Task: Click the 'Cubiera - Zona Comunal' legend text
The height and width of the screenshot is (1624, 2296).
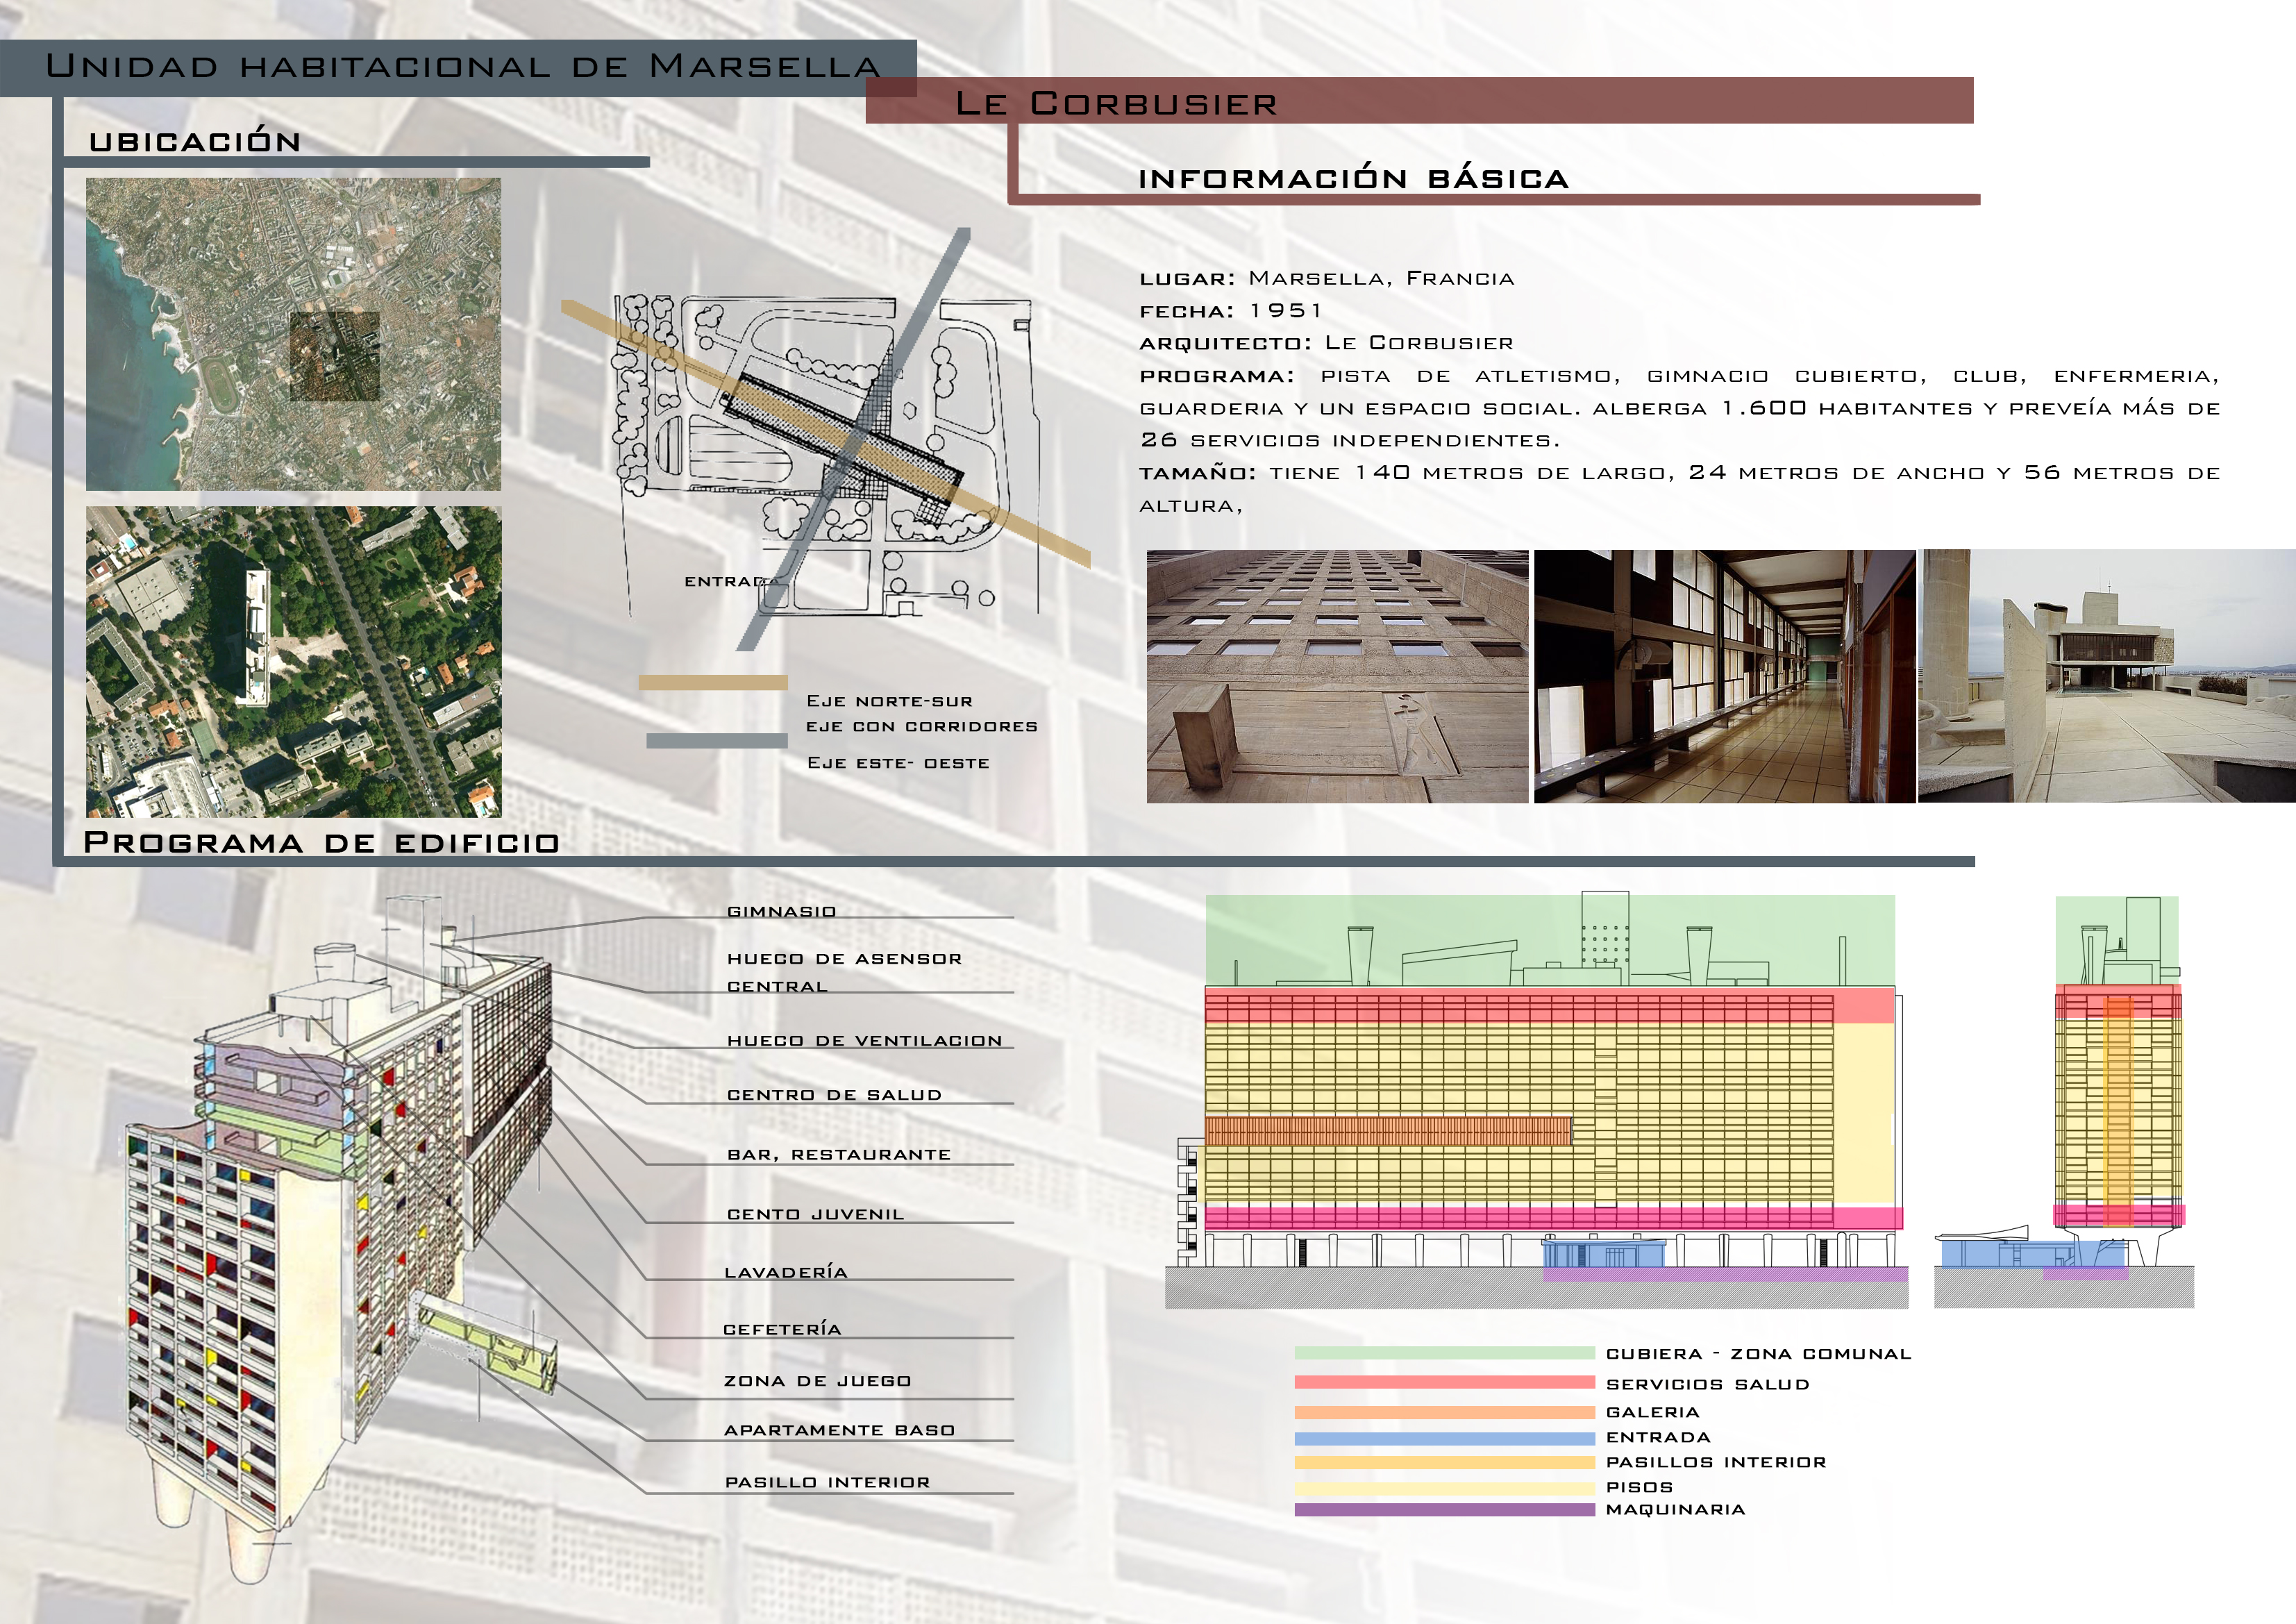Action: click(x=1758, y=1354)
